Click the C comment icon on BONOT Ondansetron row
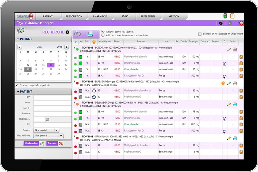258x172 pixels. click(224, 64)
